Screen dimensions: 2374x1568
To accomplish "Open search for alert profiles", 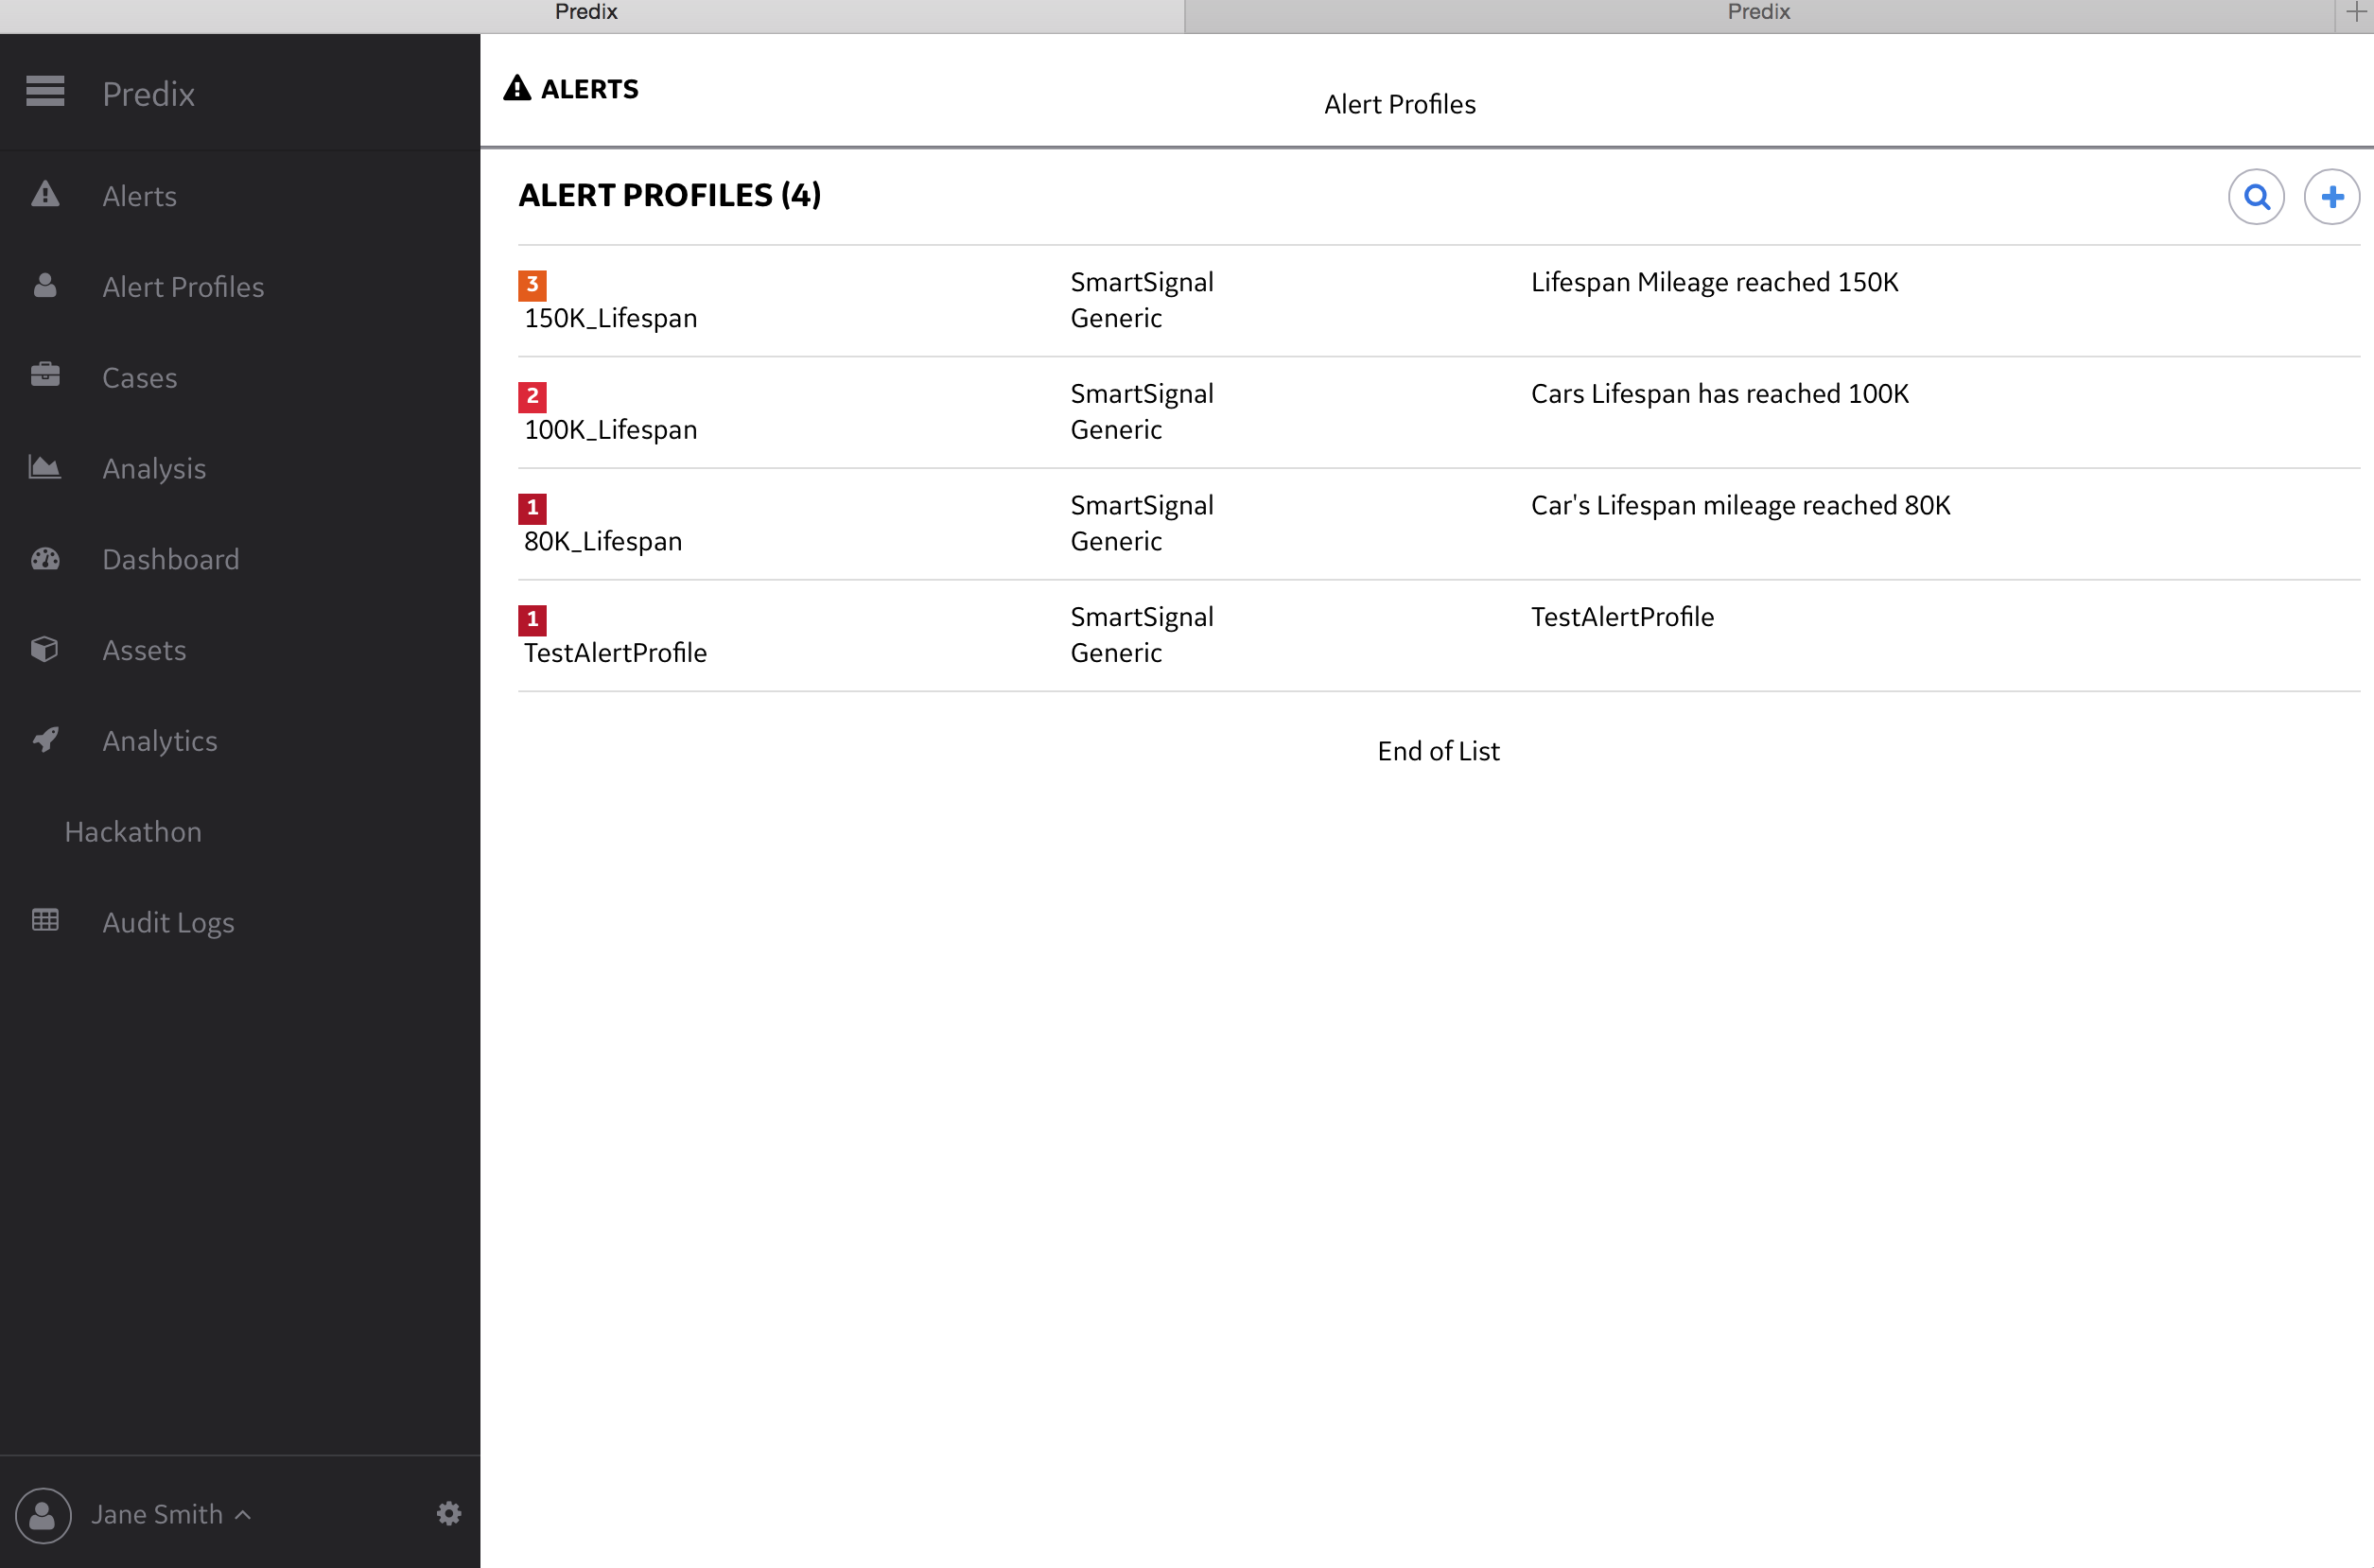I will (x=2256, y=197).
